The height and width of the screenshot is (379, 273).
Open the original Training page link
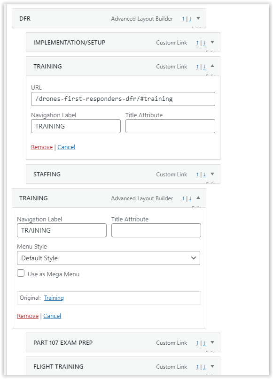[54, 298]
